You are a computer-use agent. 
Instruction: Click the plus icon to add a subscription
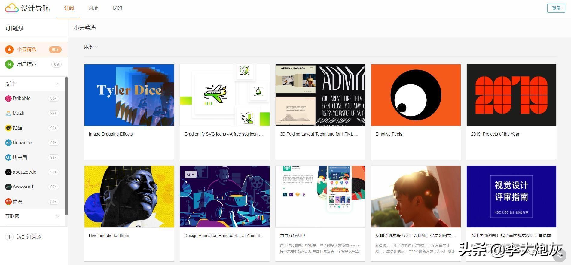point(9,237)
